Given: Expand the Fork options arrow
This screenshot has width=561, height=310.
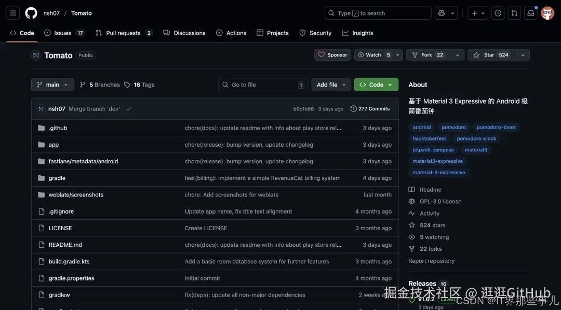Looking at the screenshot, I should pos(458,55).
